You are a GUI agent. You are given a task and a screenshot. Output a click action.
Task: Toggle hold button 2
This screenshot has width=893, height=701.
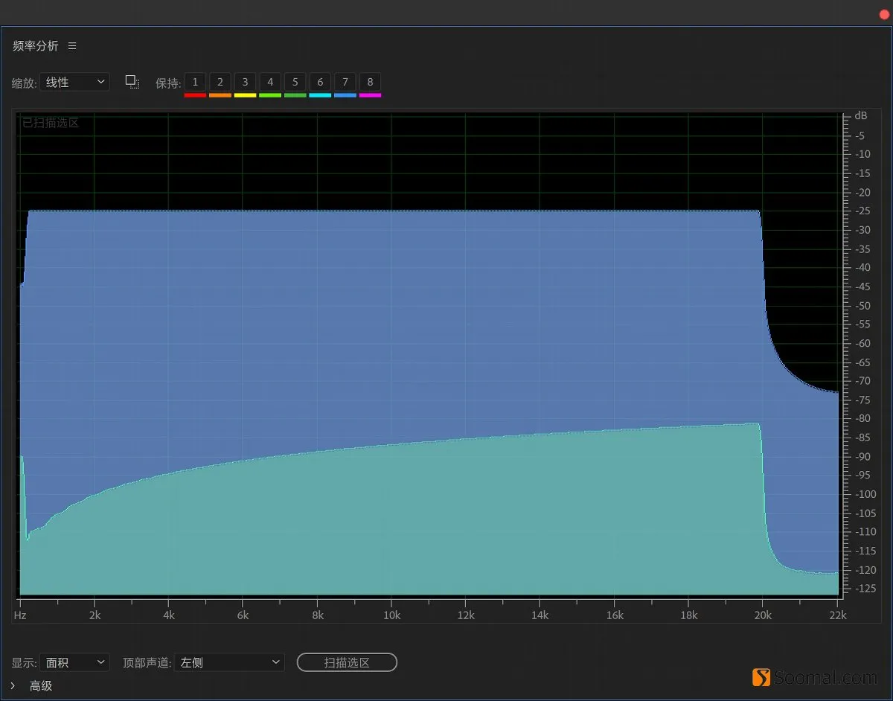220,82
